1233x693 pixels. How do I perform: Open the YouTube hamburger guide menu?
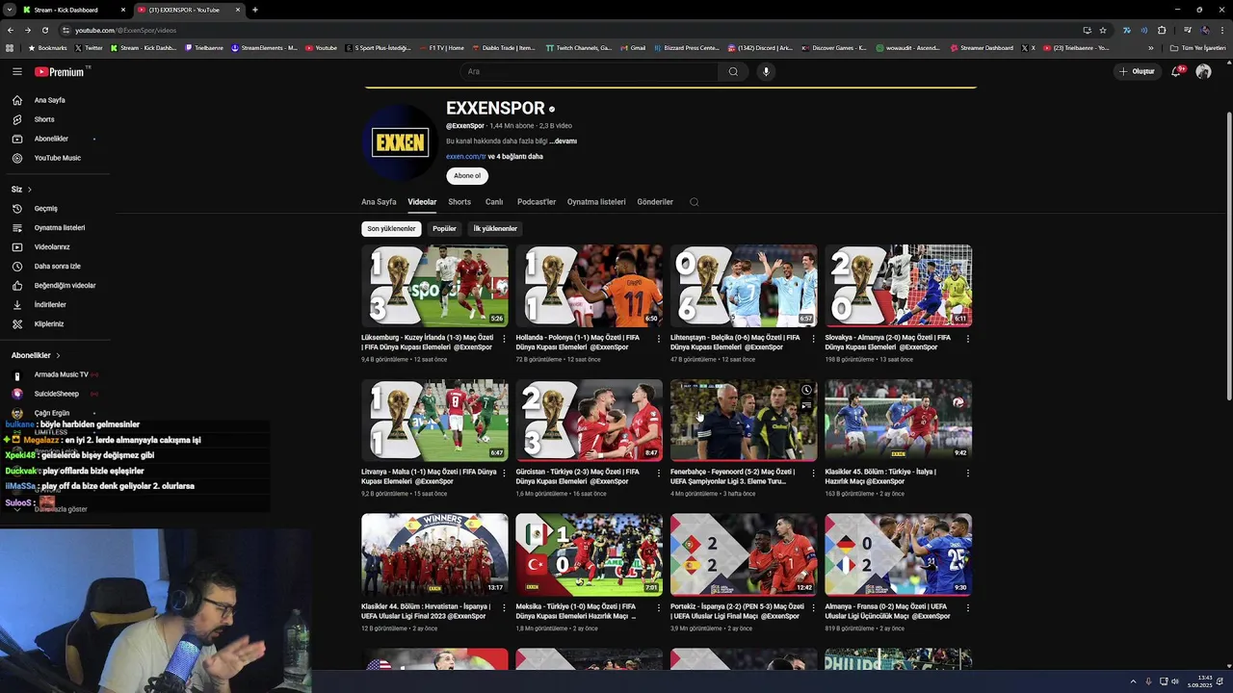point(16,71)
